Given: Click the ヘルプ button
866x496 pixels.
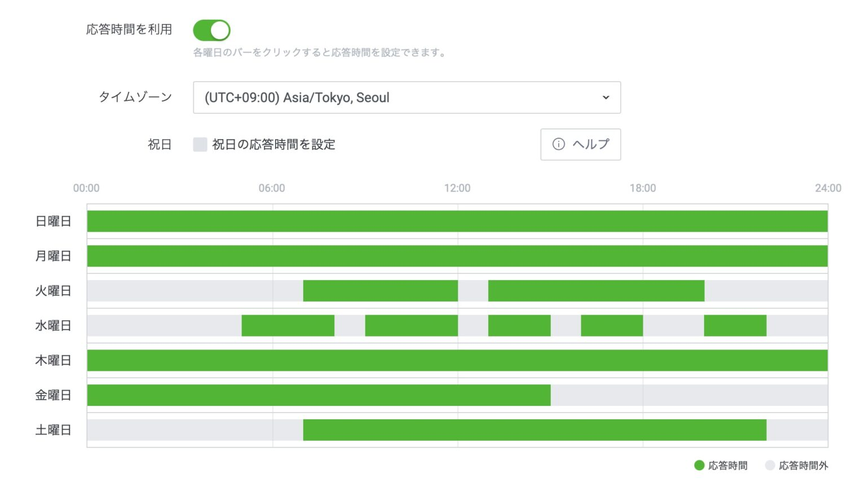Looking at the screenshot, I should pos(580,144).
